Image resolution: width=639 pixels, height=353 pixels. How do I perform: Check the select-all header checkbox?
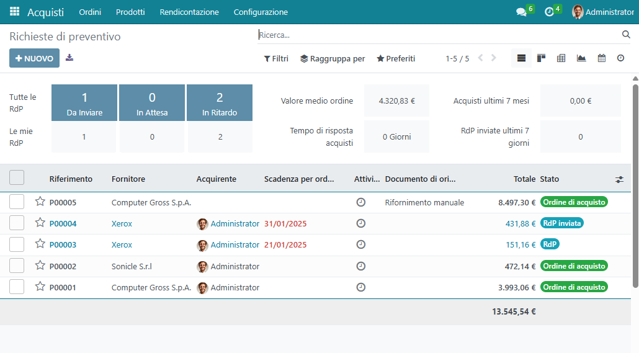(x=17, y=178)
